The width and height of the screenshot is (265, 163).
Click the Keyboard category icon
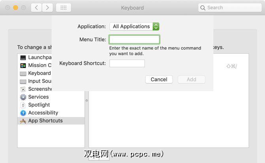click(x=23, y=73)
